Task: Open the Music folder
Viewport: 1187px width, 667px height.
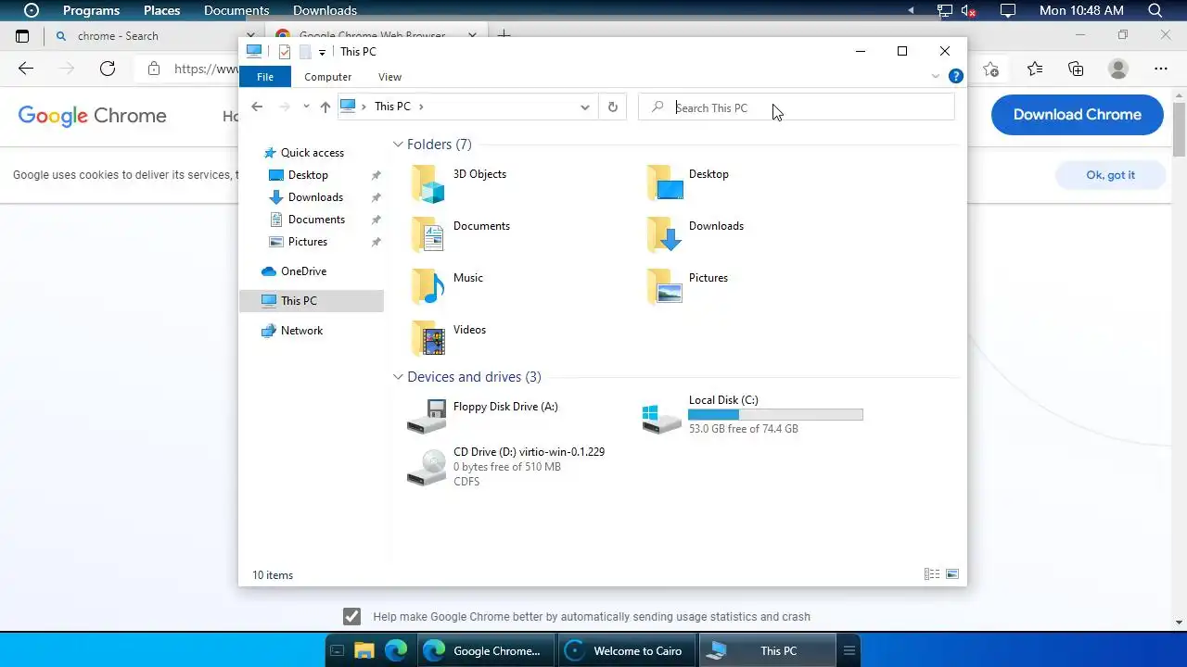Action: pos(447,286)
